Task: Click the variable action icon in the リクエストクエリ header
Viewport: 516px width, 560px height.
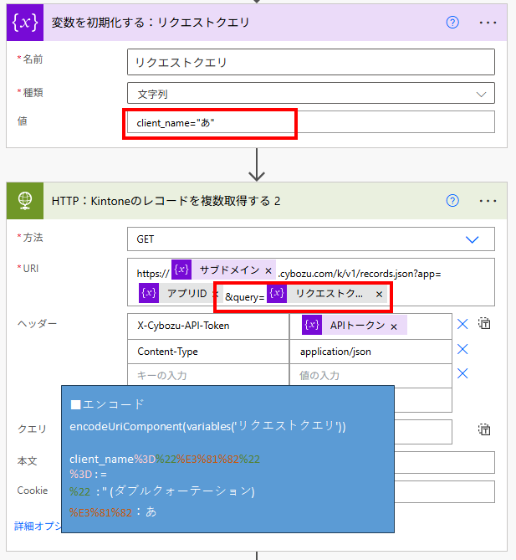Action: point(25,23)
